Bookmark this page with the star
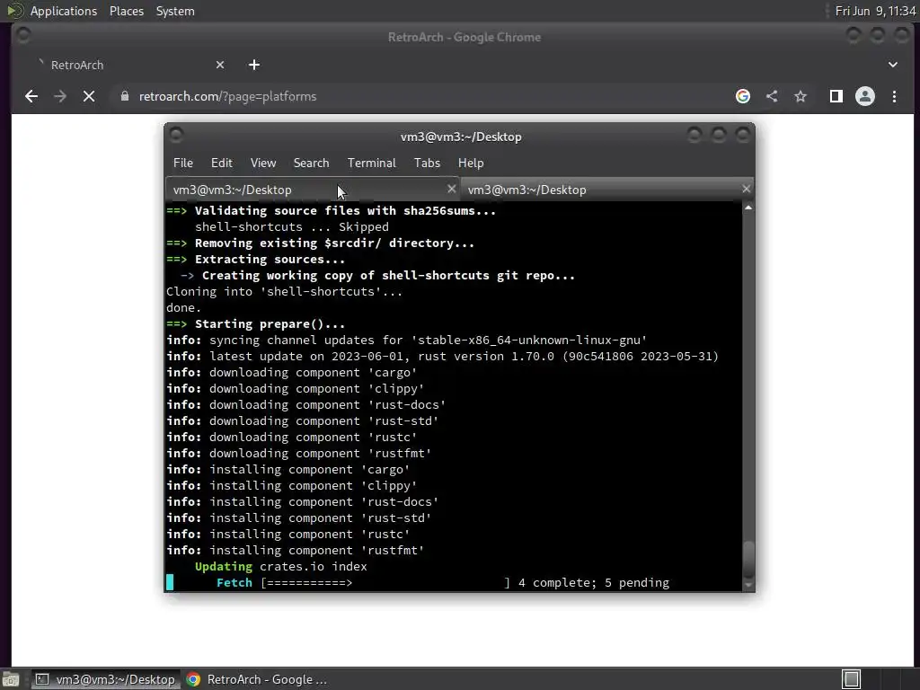Image resolution: width=920 pixels, height=690 pixels. pos(801,96)
